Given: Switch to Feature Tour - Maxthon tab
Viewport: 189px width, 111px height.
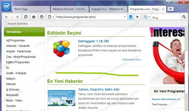Looking at the screenshot, I should [108, 9].
